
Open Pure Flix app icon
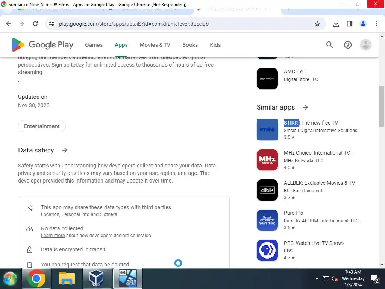(x=267, y=220)
